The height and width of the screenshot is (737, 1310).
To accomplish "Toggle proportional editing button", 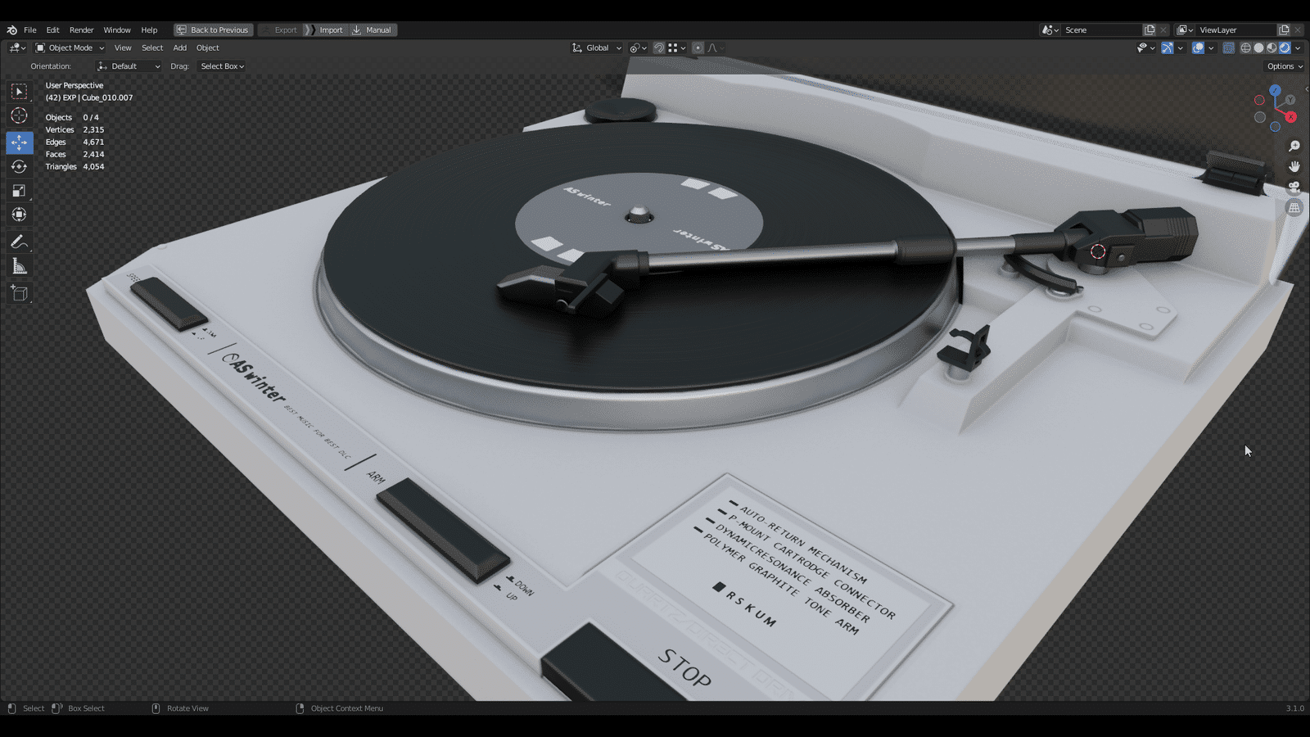I will click(698, 47).
